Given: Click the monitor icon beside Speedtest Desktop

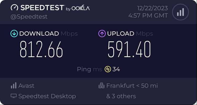Looking at the screenshot, I should point(14,96).
